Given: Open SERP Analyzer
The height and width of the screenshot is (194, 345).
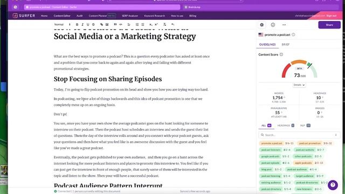Looking at the screenshot, I should pos(130,16).
